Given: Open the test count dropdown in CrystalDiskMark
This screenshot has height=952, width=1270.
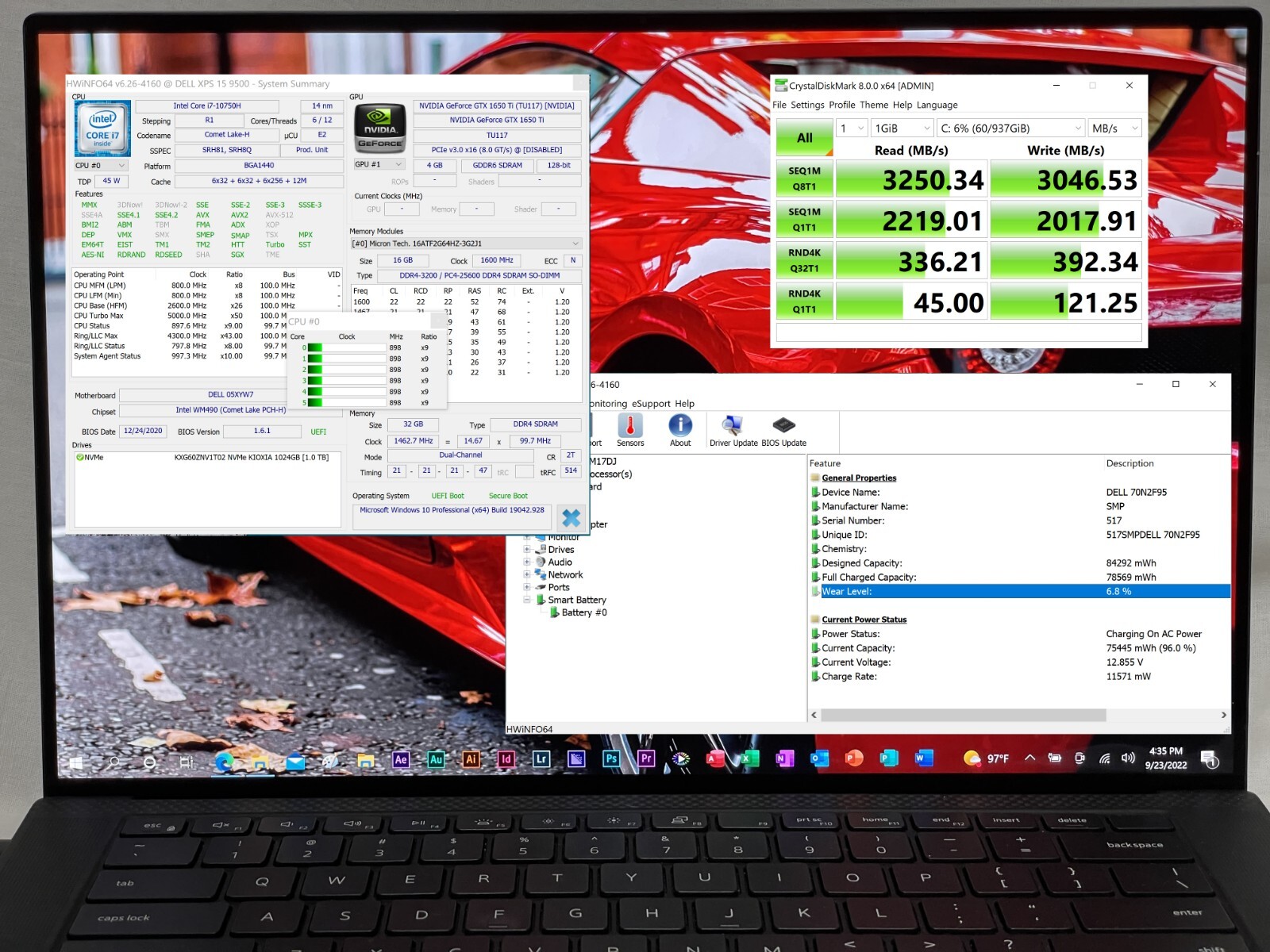Looking at the screenshot, I should [852, 128].
